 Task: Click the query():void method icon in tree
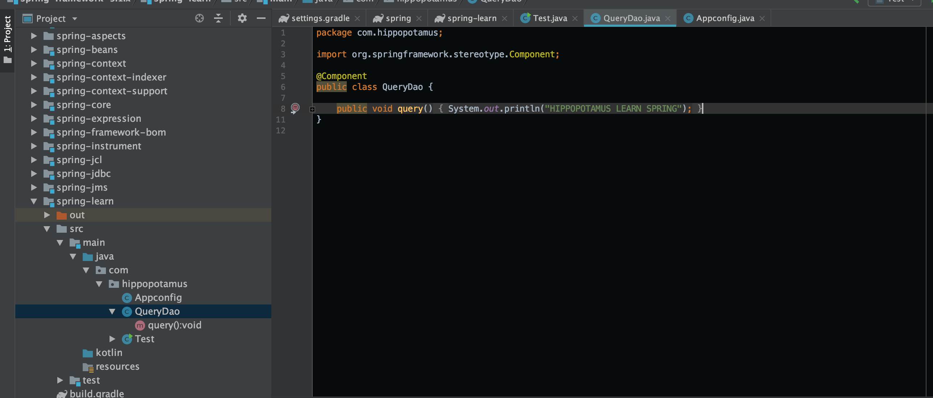[x=140, y=326]
